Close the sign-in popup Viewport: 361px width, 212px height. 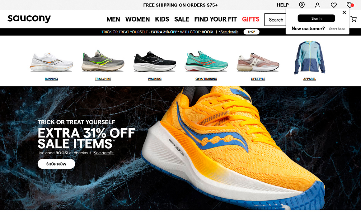click(344, 12)
